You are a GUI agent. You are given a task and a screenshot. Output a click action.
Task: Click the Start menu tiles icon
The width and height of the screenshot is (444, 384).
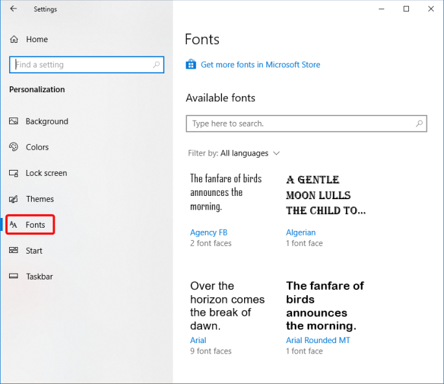[13, 250]
